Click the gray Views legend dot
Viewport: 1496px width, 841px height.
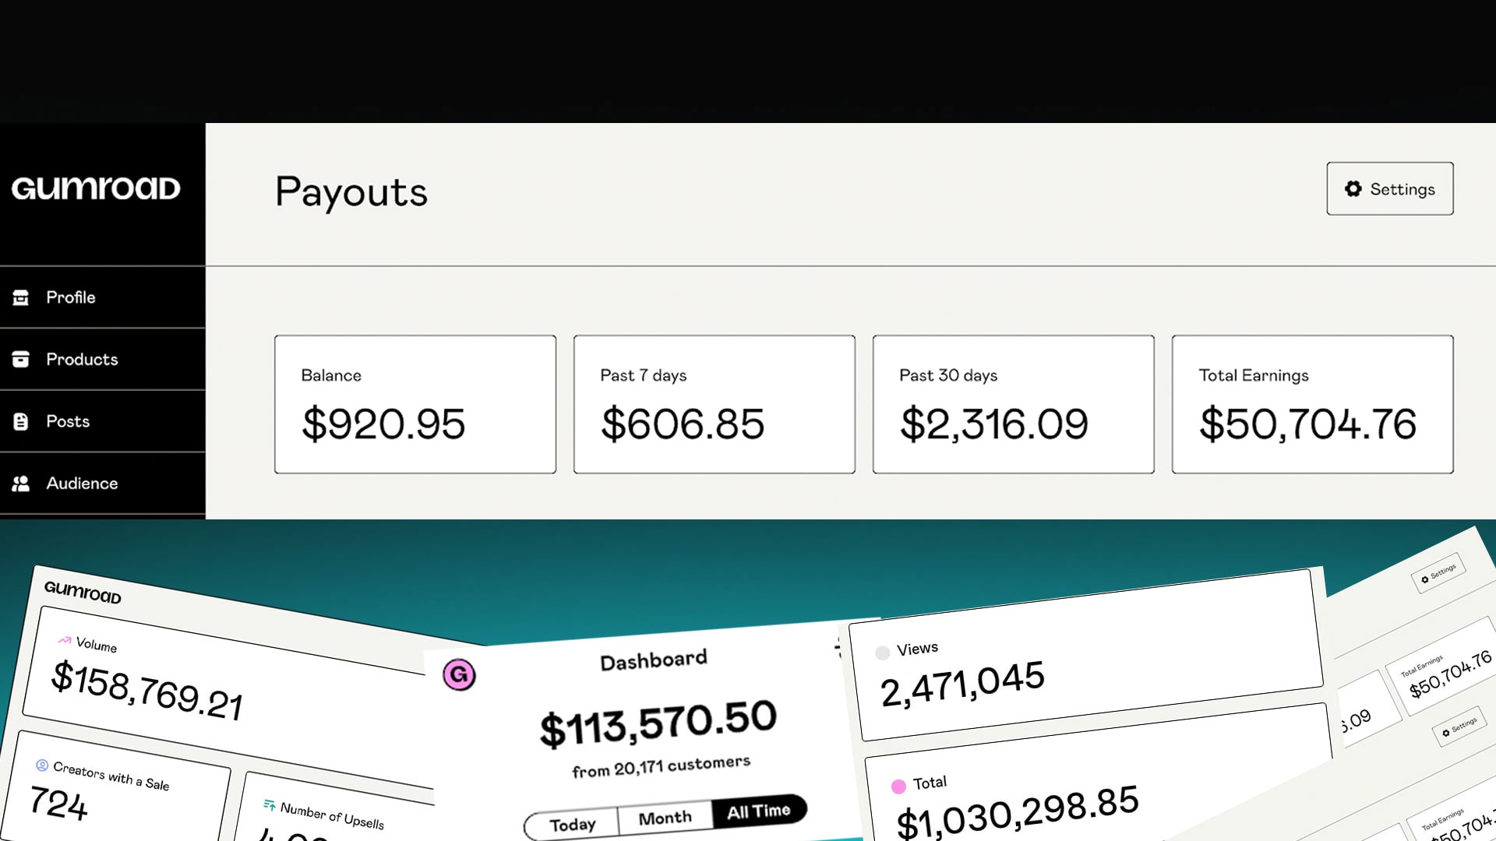click(x=882, y=653)
